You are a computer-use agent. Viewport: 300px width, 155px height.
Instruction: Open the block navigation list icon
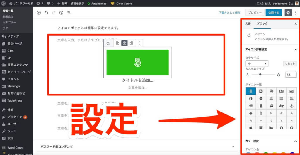tap(69, 13)
